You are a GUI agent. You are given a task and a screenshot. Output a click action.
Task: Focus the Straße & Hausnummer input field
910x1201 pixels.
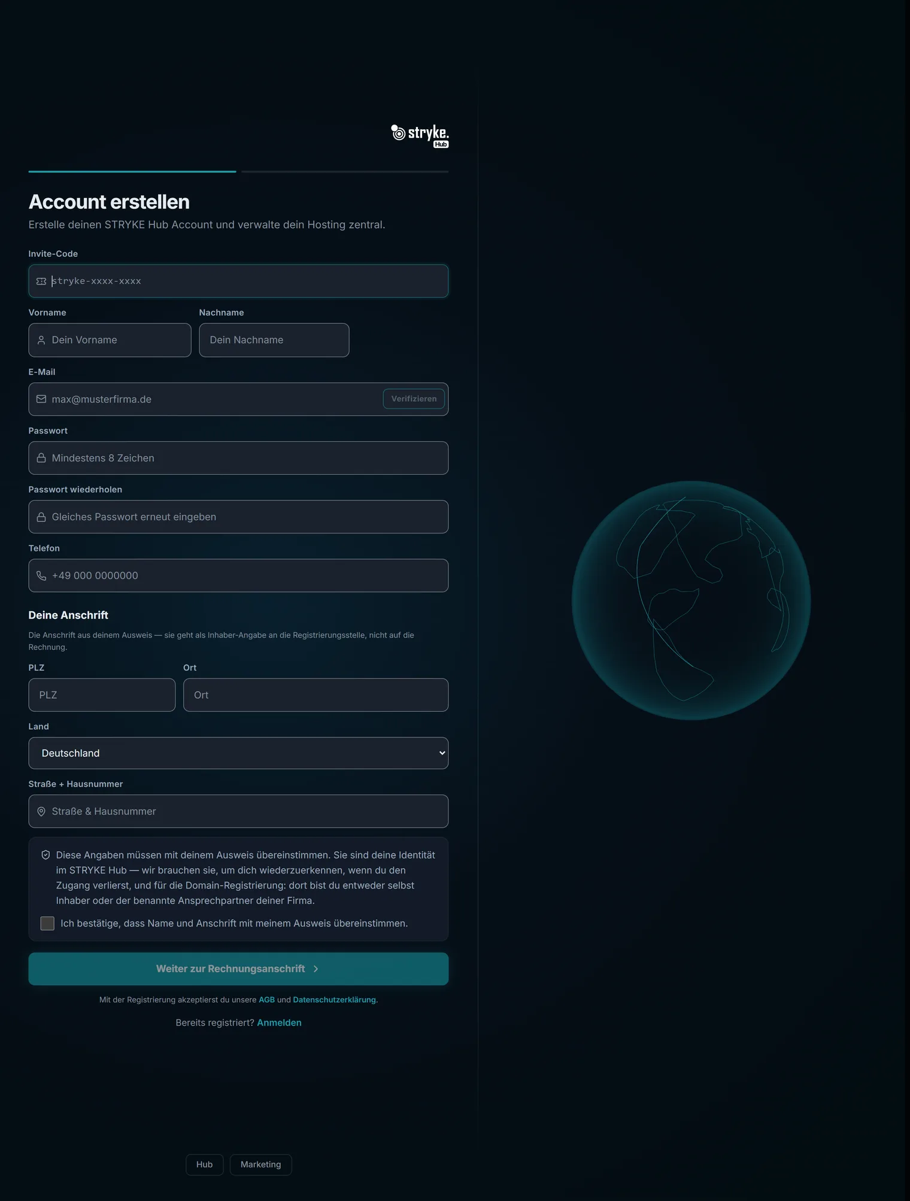(238, 811)
